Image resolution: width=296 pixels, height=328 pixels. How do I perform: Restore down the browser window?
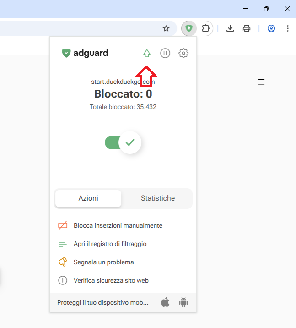pyautogui.click(x=266, y=9)
